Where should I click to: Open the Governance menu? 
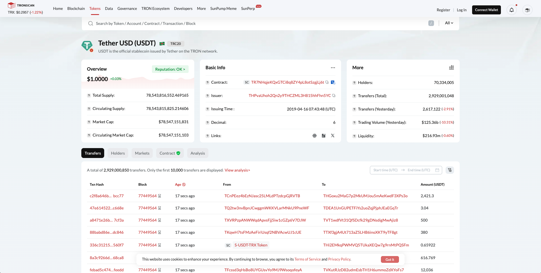127,8
